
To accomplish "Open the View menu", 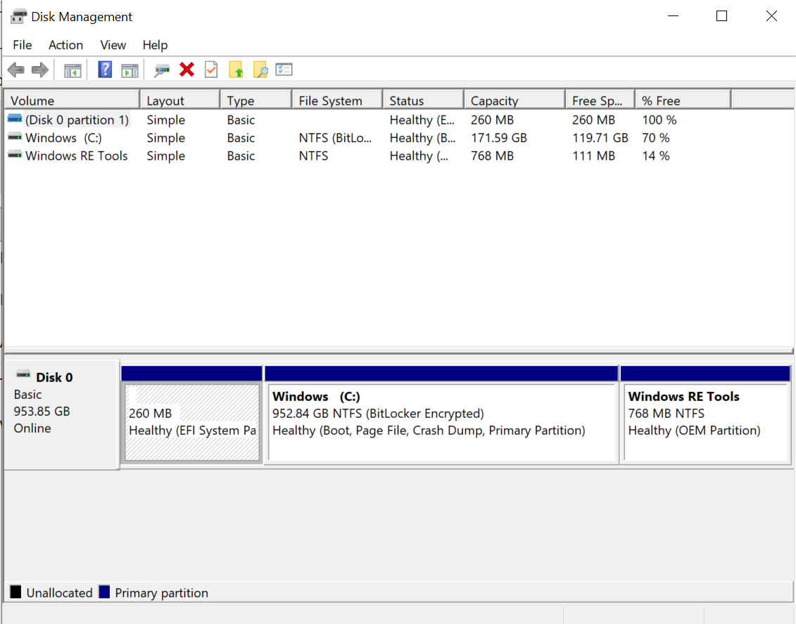I will pos(113,45).
